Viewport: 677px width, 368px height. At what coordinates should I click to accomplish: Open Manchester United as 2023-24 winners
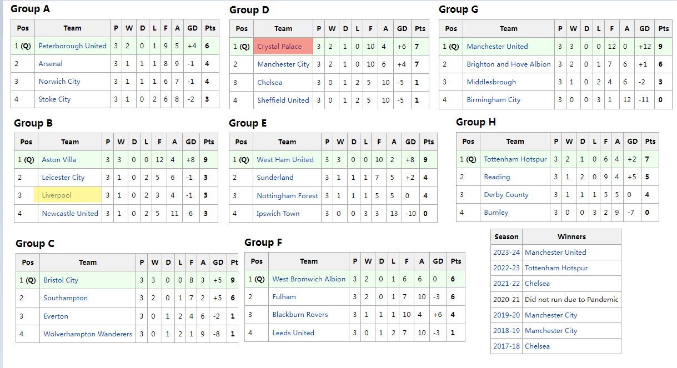555,253
